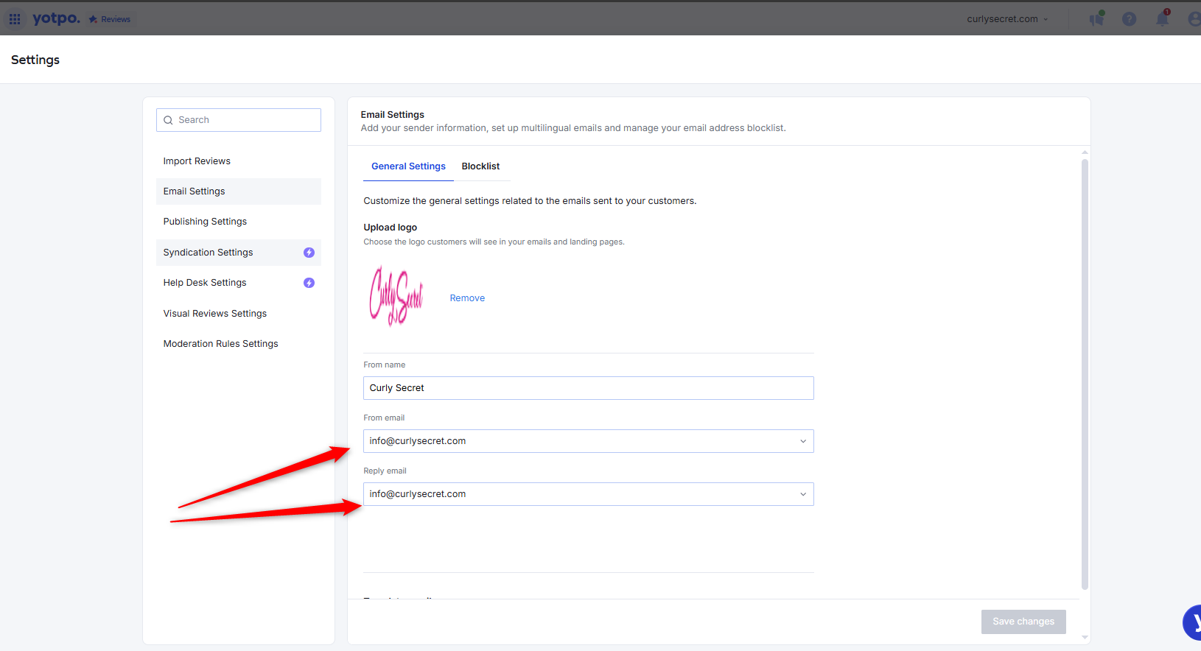This screenshot has width=1201, height=651.
Task: Click the Help Desk Settings upgrade badge icon
Action: (x=309, y=283)
